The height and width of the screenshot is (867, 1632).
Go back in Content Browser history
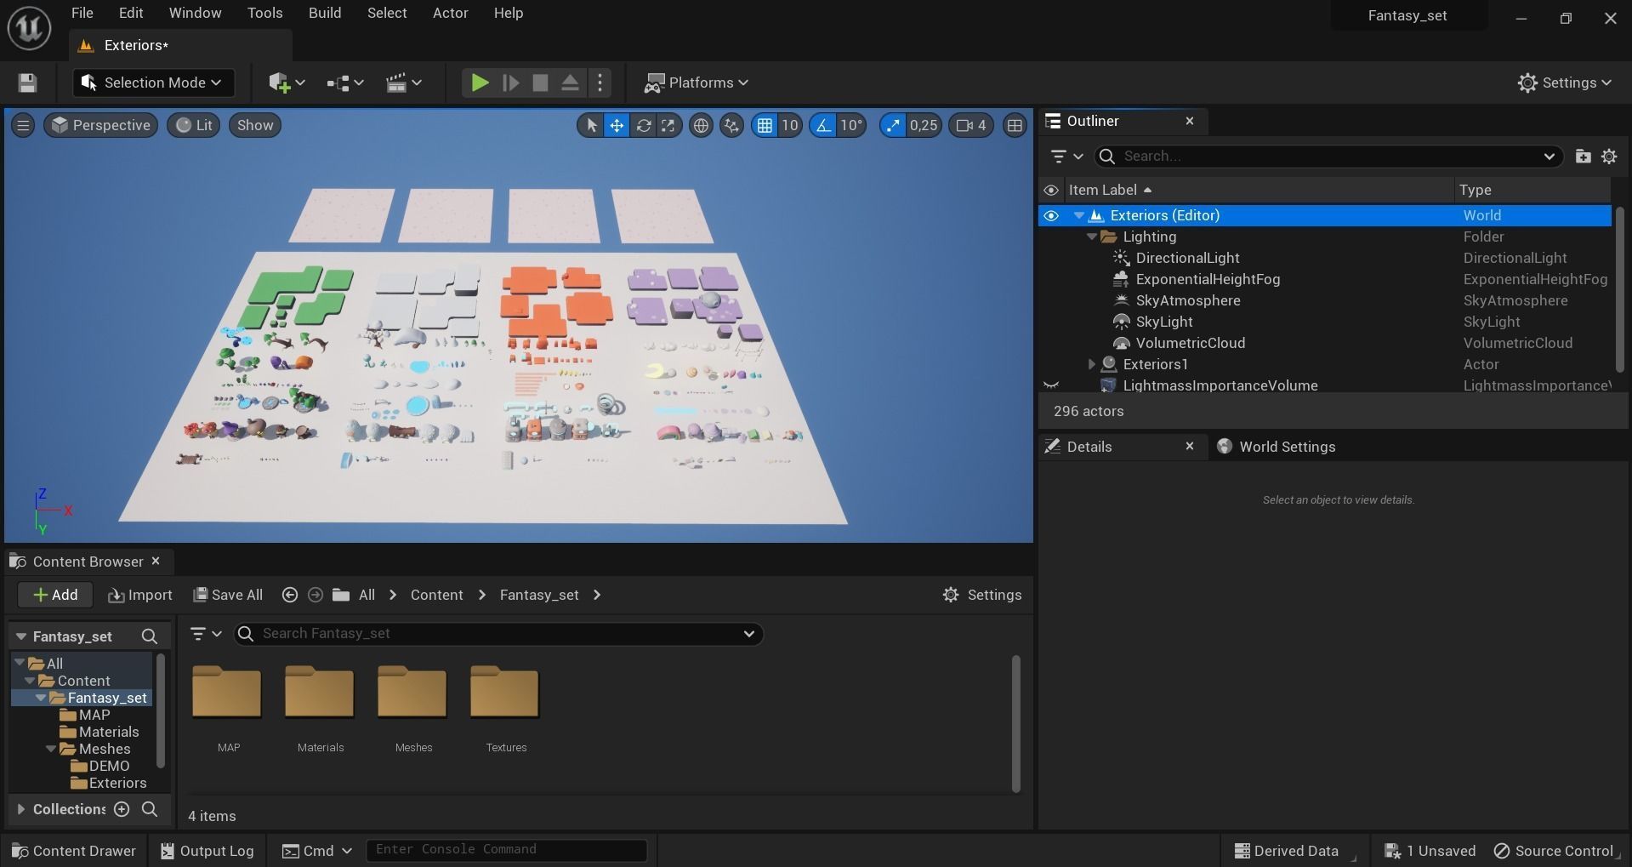click(x=289, y=595)
